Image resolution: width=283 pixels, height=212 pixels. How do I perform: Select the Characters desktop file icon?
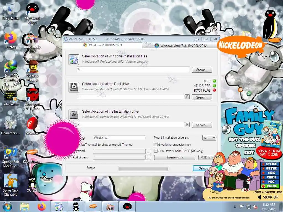pyautogui.click(x=11, y=127)
